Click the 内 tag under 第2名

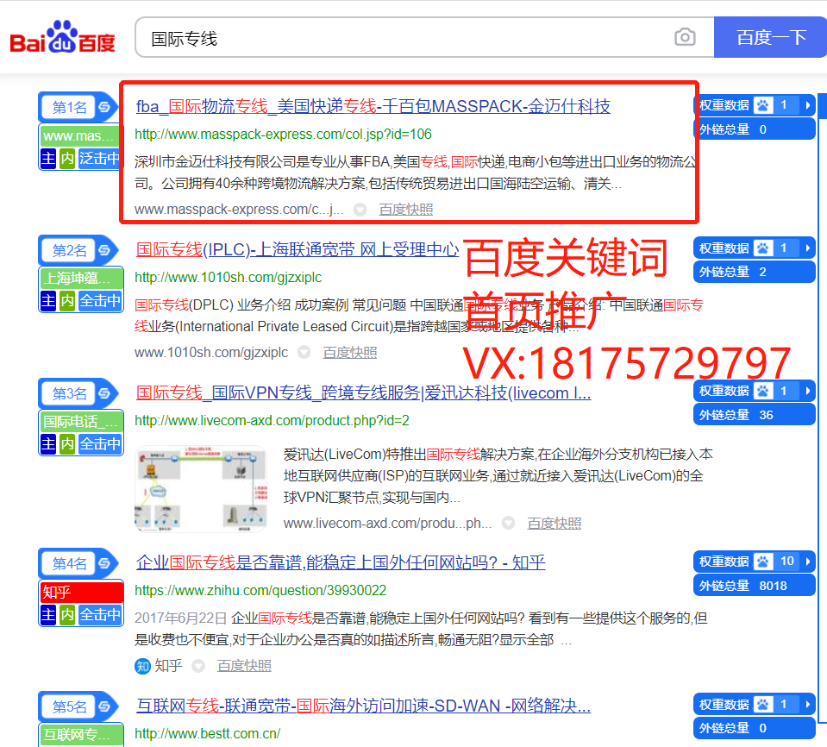[67, 301]
